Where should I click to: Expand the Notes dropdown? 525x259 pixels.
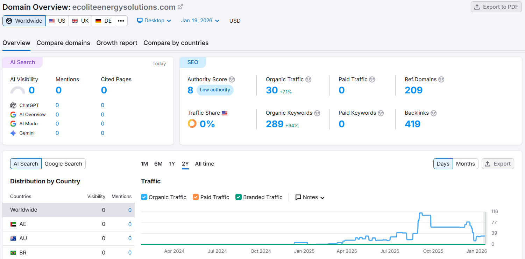pos(322,197)
